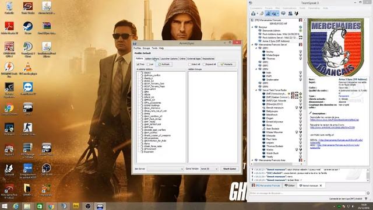Toggle the List view checkbox in Arma3Sync
The height and width of the screenshot is (210, 373).
point(148,64)
